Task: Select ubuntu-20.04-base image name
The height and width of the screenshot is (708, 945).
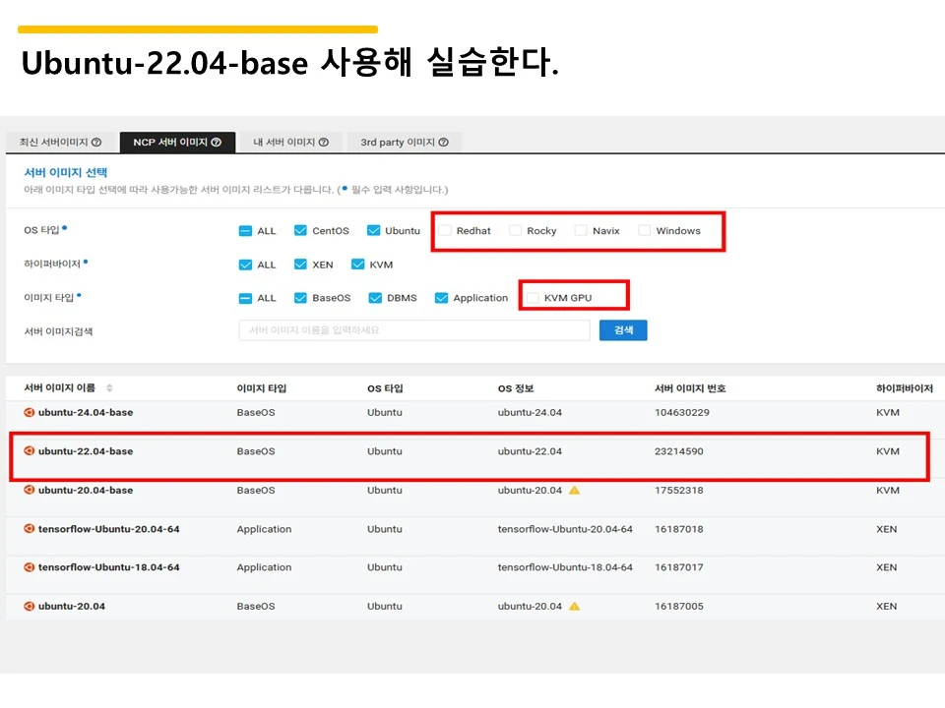Action: click(x=86, y=490)
